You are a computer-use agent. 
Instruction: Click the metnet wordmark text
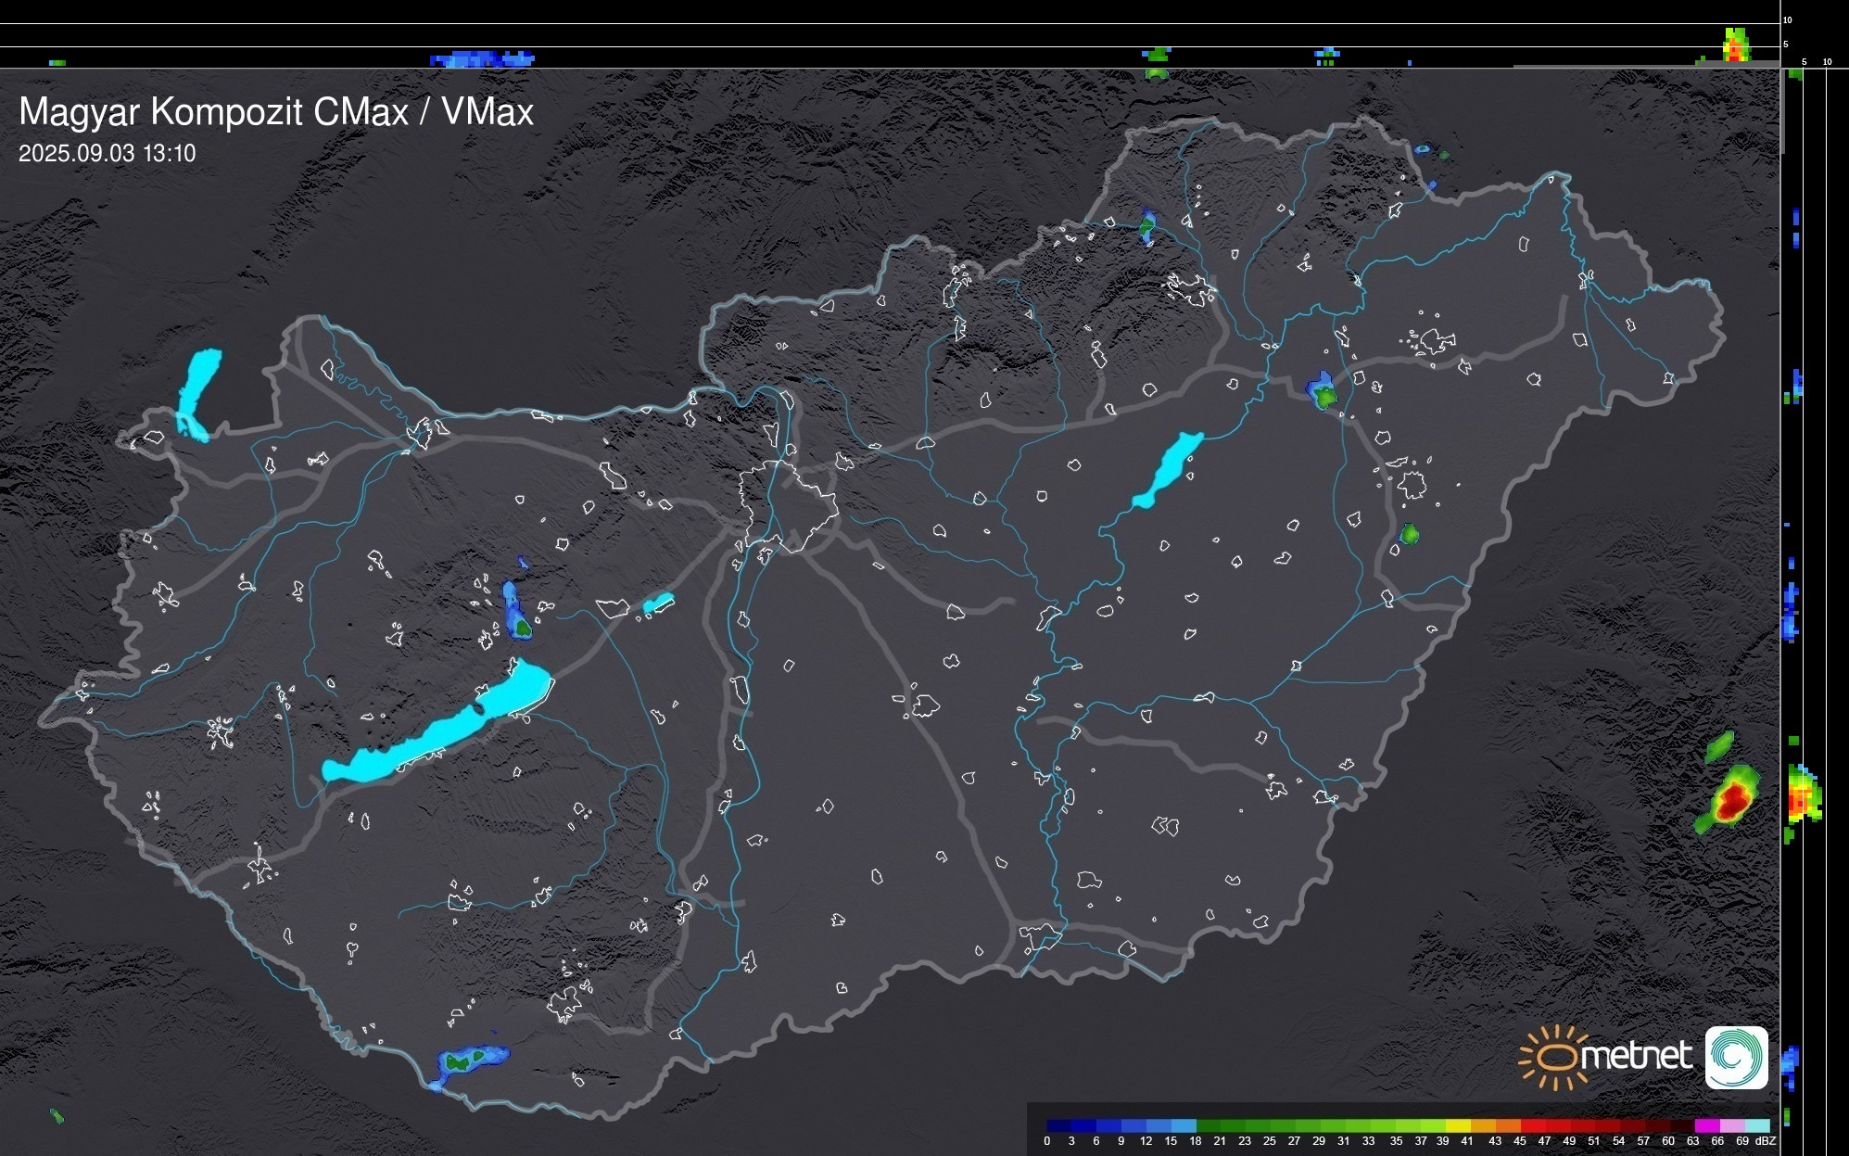pos(1636,1057)
